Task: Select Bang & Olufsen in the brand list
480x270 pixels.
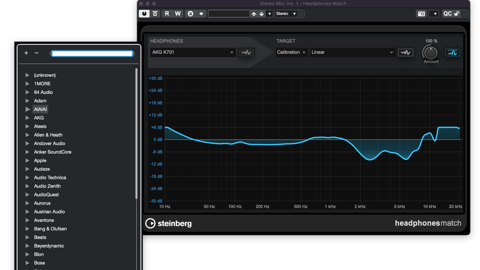Action: [x=50, y=229]
